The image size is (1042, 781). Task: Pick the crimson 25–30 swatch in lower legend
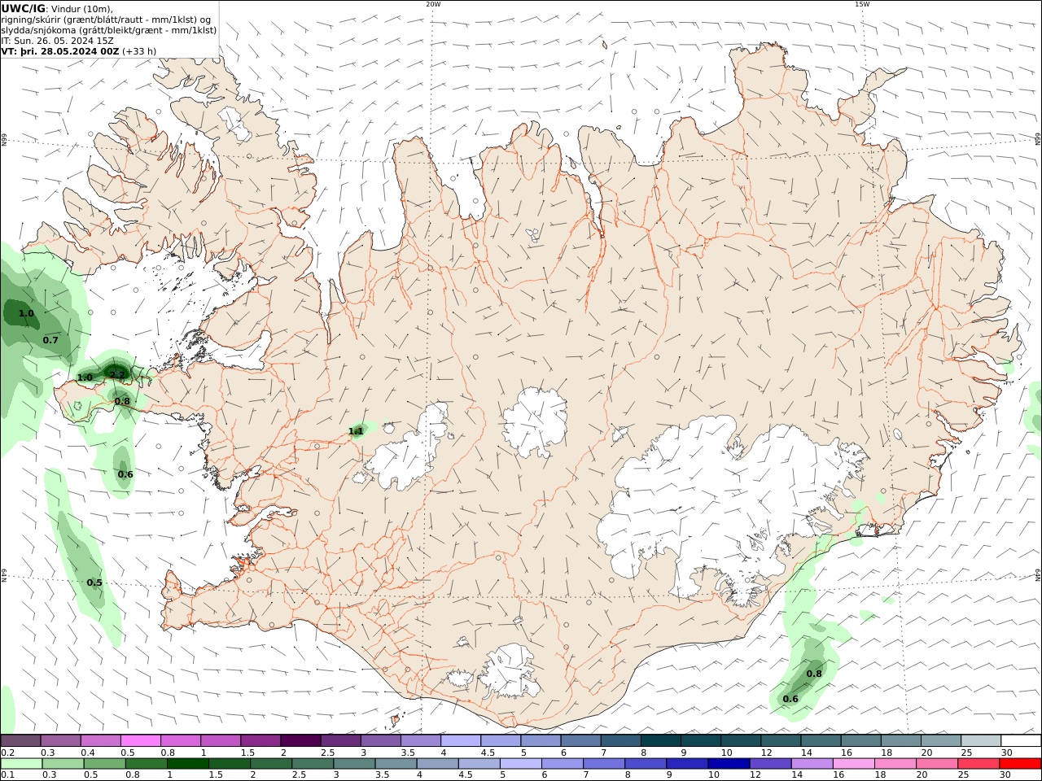click(x=979, y=764)
